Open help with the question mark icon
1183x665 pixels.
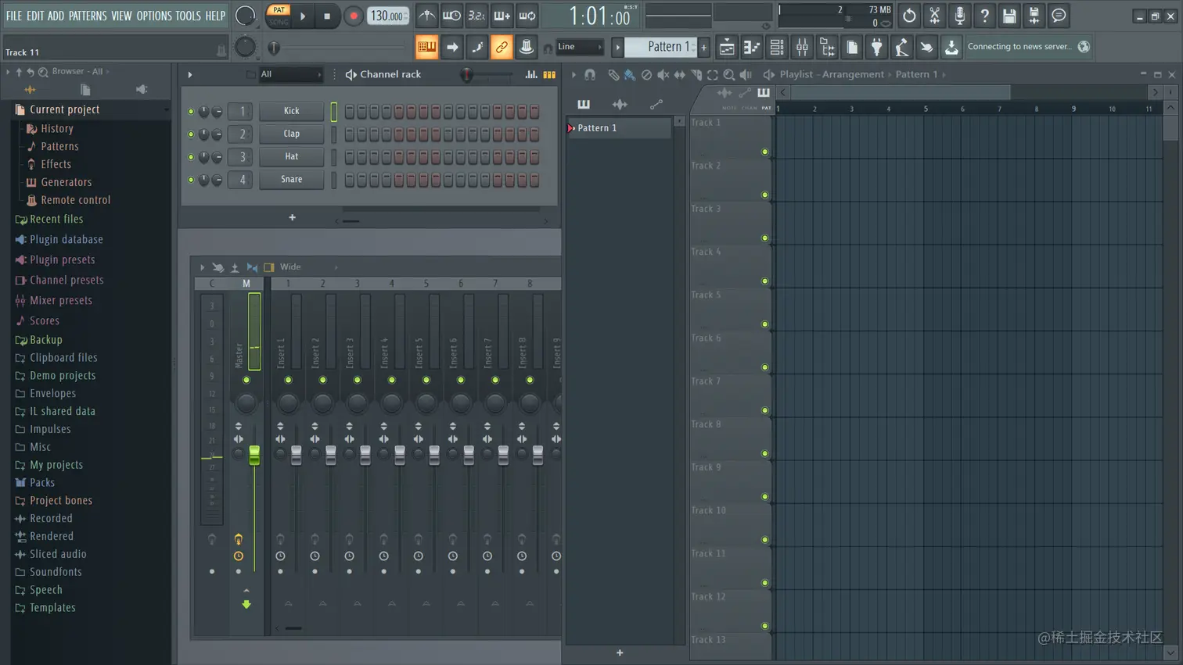click(x=984, y=16)
